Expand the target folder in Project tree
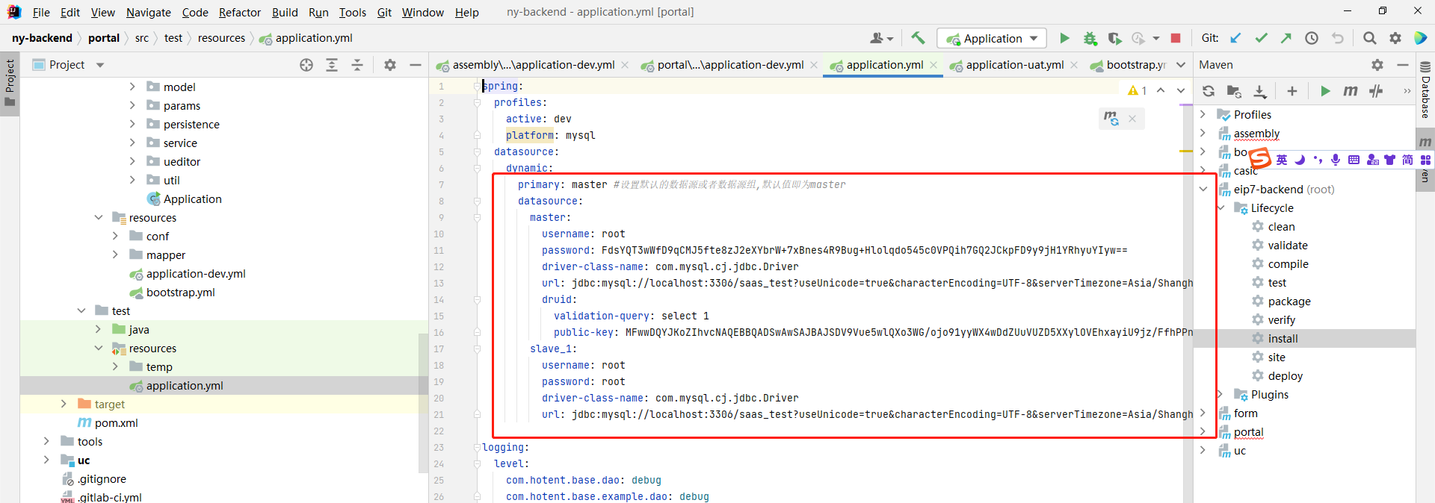1435x503 pixels. coord(64,404)
